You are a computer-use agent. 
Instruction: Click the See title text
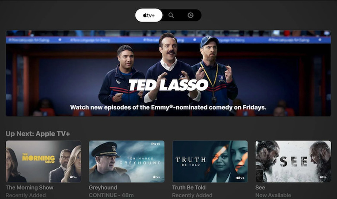click(x=260, y=188)
